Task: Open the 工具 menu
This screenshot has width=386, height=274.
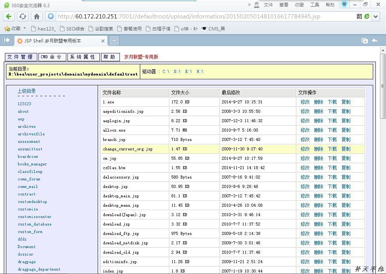Action: 315,5
